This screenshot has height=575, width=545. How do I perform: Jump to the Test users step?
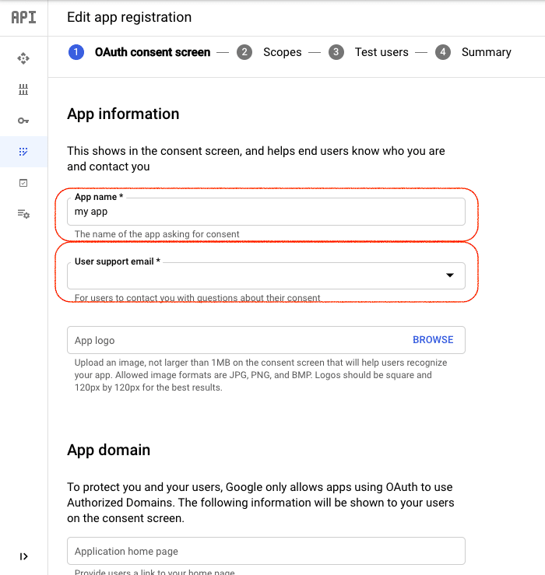pyautogui.click(x=381, y=52)
